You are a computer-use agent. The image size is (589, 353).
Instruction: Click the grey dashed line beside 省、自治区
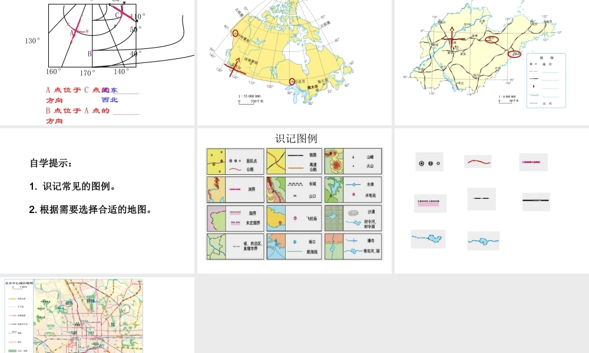pos(236,247)
